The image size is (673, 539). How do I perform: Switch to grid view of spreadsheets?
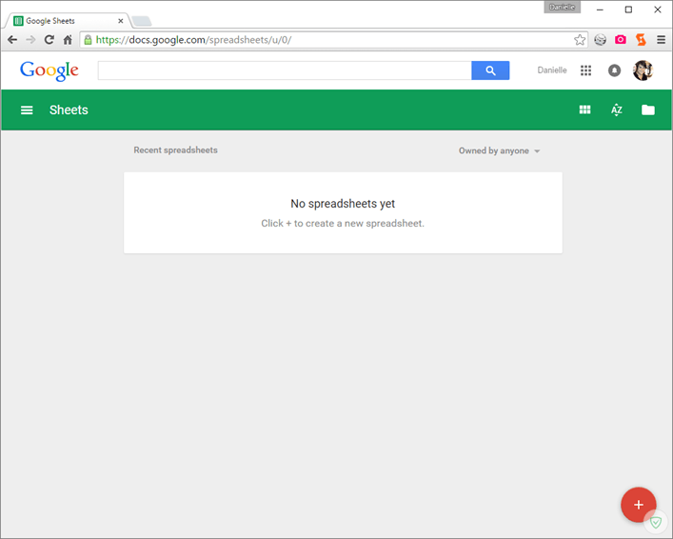584,110
